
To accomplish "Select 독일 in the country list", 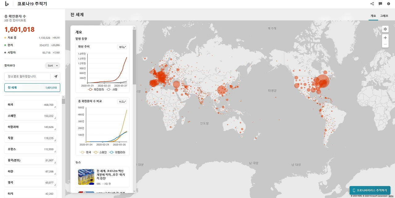I will click(x=31, y=138).
